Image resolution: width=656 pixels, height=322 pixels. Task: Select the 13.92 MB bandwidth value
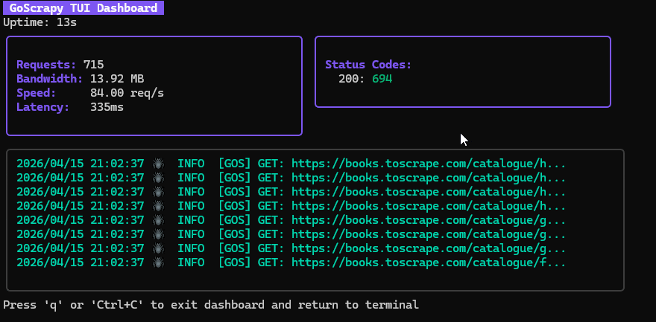pos(117,79)
